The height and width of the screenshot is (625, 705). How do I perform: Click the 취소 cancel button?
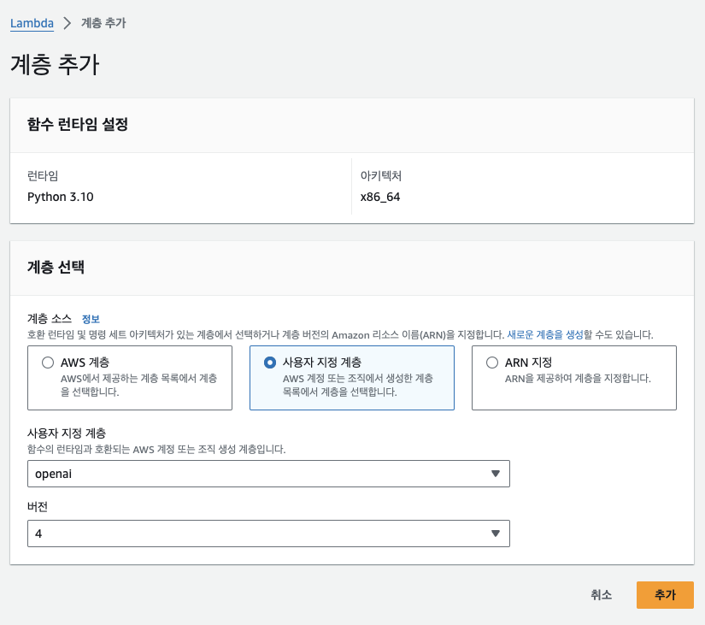601,595
